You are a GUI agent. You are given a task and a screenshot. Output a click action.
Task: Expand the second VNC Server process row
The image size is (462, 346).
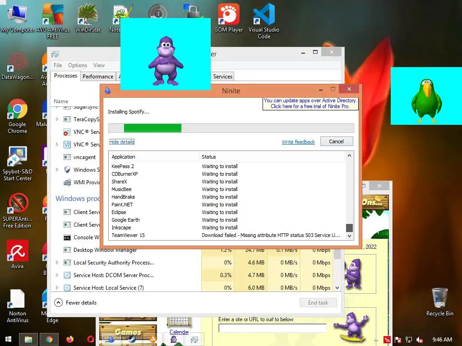pos(57,145)
